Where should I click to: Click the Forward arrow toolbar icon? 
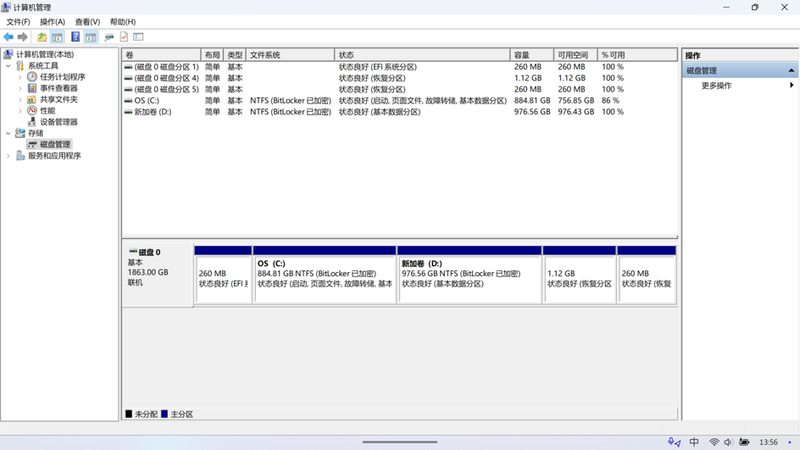point(22,36)
